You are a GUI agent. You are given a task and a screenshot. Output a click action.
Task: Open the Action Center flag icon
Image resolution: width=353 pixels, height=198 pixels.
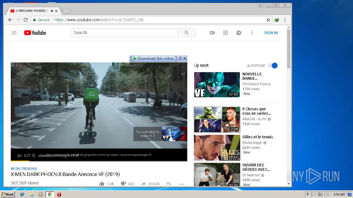[314, 194]
